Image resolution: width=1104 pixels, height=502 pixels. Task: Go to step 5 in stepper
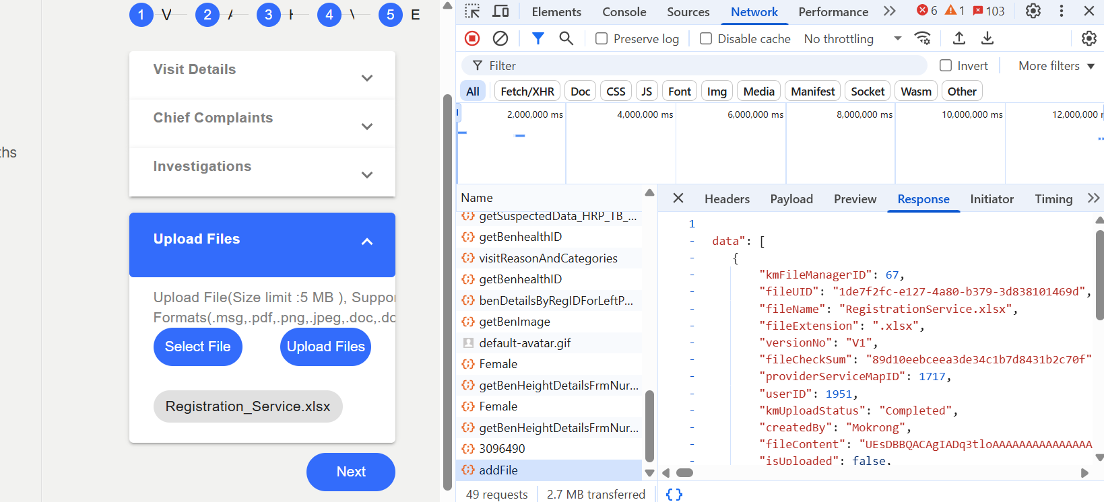[391, 15]
